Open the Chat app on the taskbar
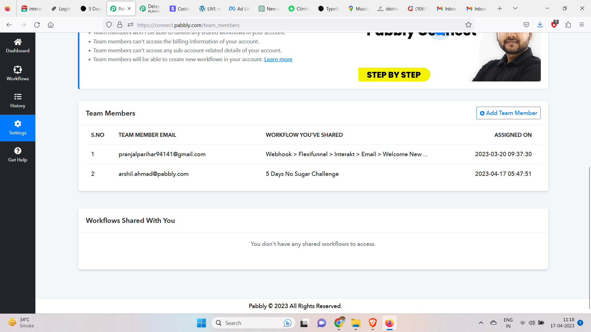 point(321,323)
